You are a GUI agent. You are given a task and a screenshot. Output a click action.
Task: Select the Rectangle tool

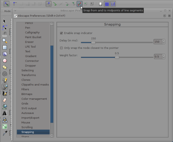pos(5,47)
